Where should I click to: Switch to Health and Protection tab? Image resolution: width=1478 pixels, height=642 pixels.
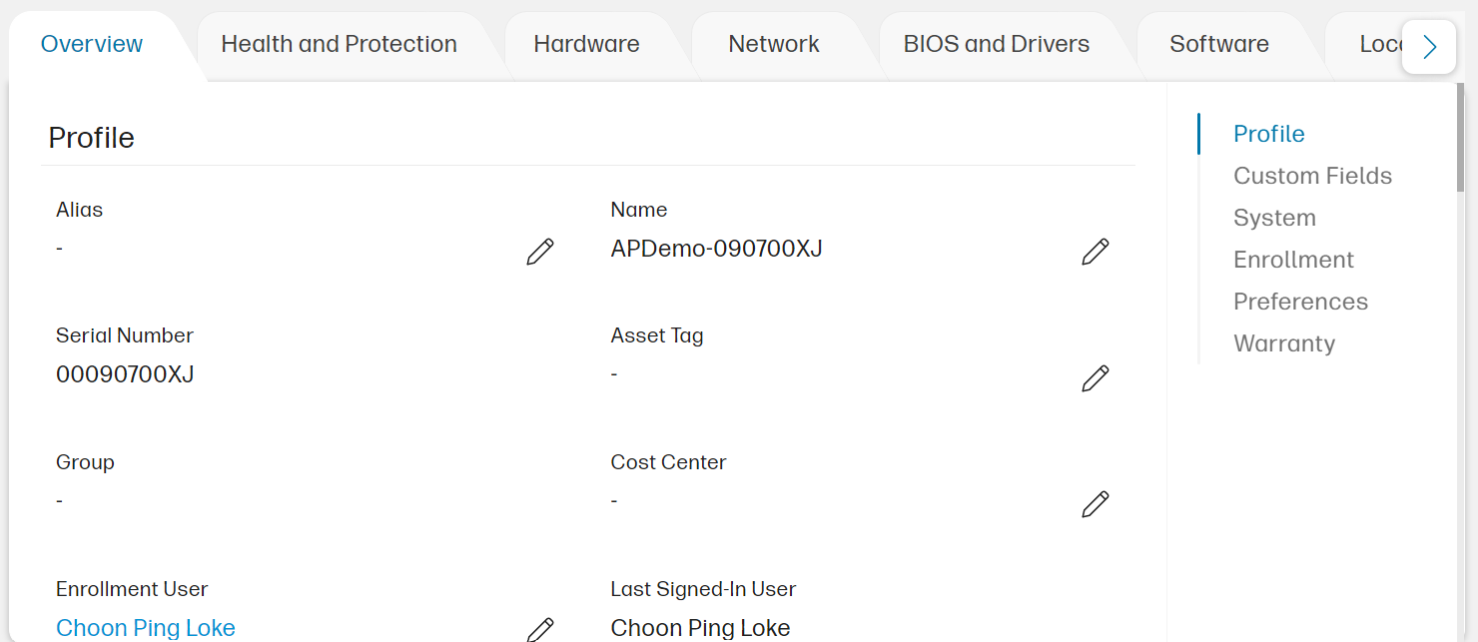[339, 44]
